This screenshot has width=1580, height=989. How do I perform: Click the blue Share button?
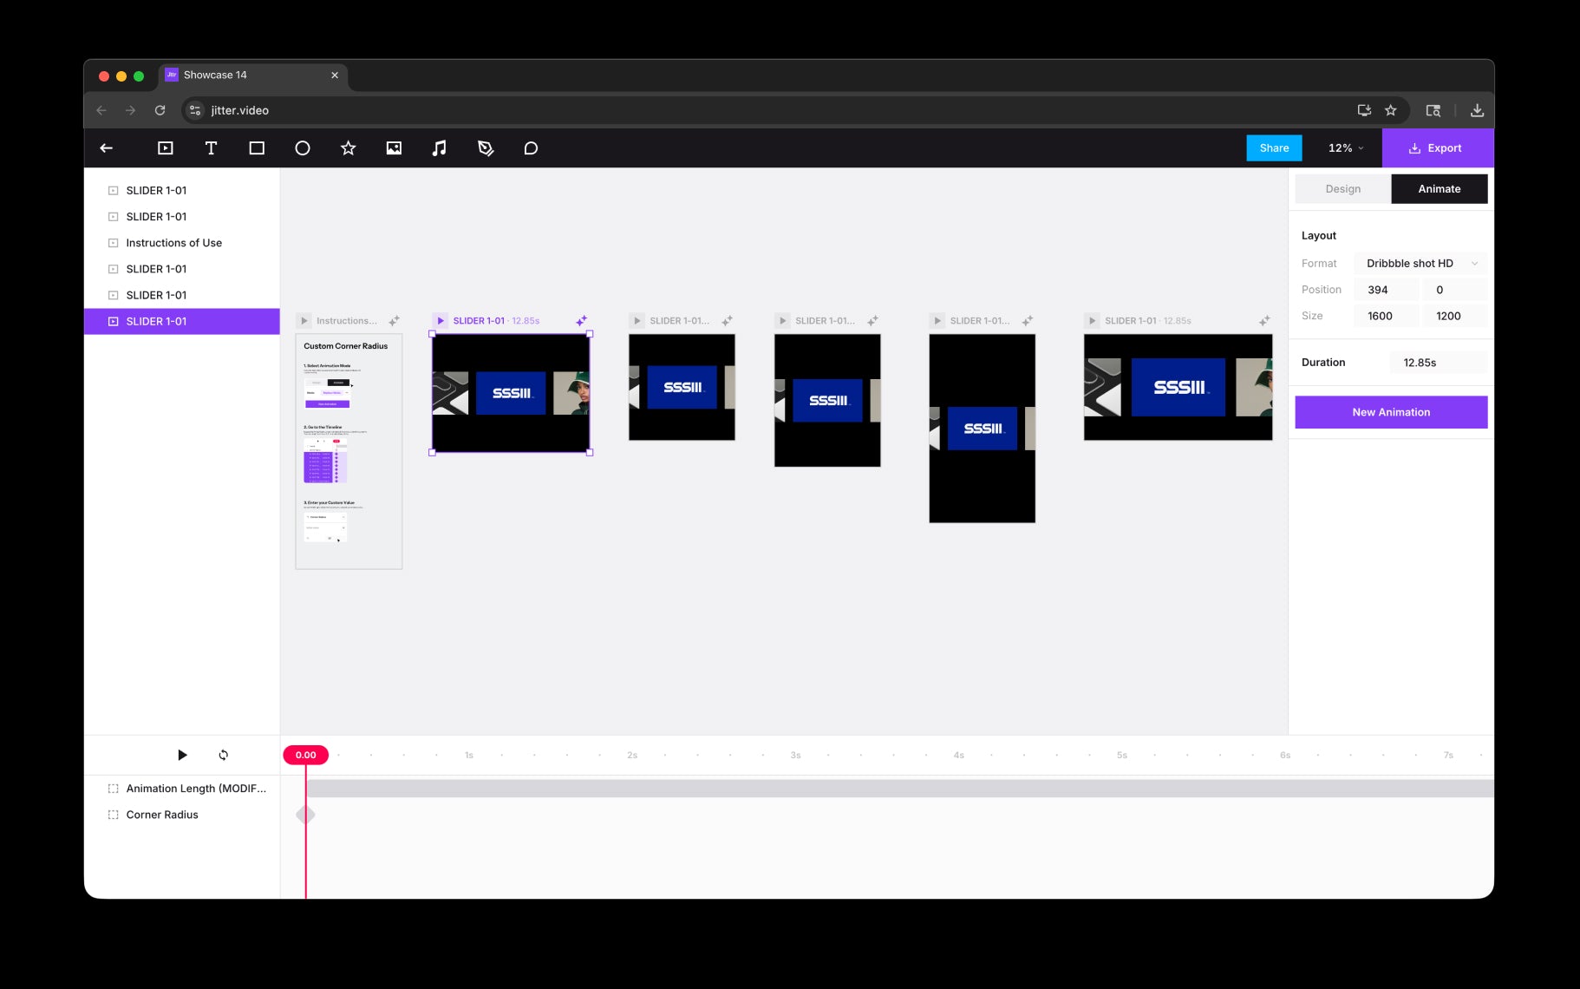point(1274,148)
